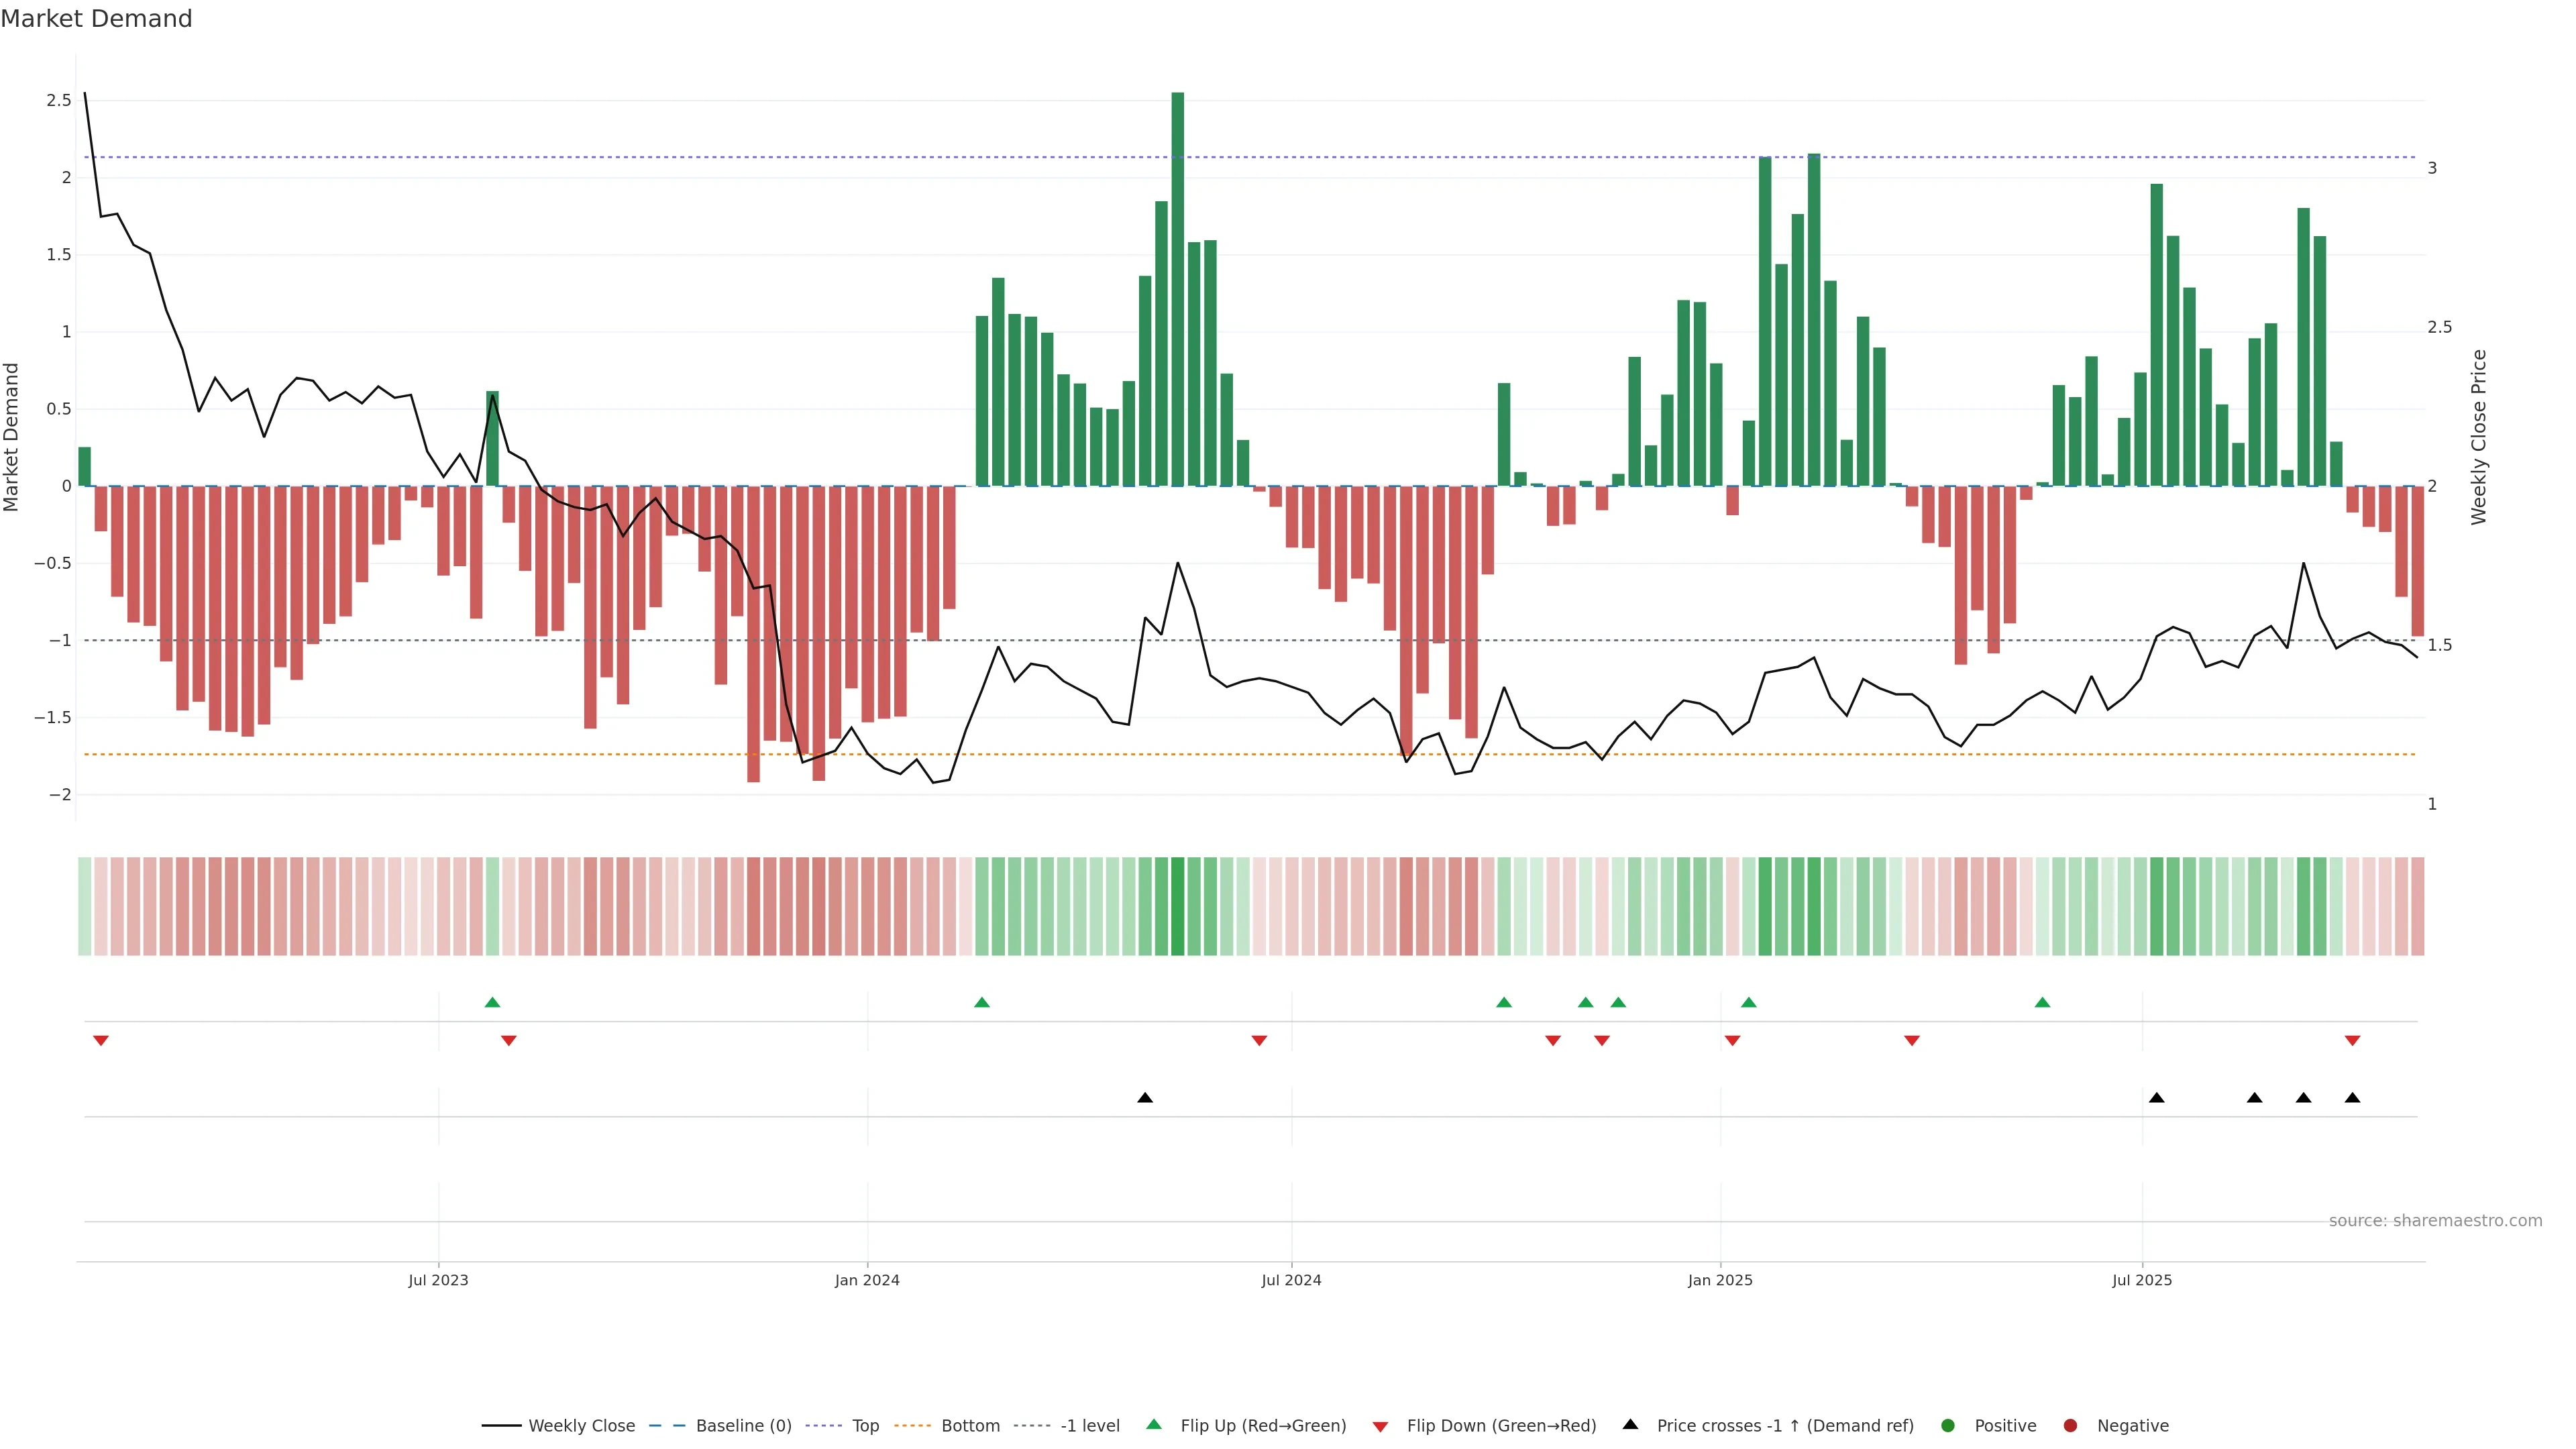Click the Jan 2024 axis label
This screenshot has height=1449, width=2576.
click(x=867, y=1280)
